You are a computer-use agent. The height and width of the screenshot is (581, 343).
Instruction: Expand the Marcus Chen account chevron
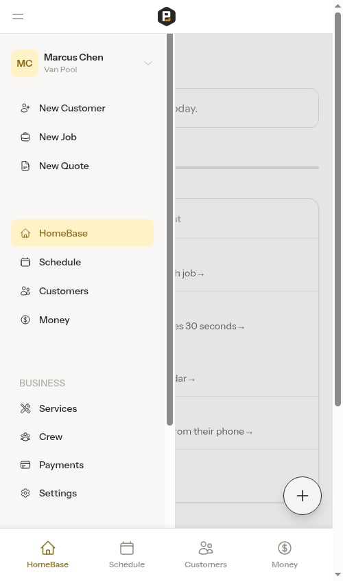pyautogui.click(x=148, y=63)
